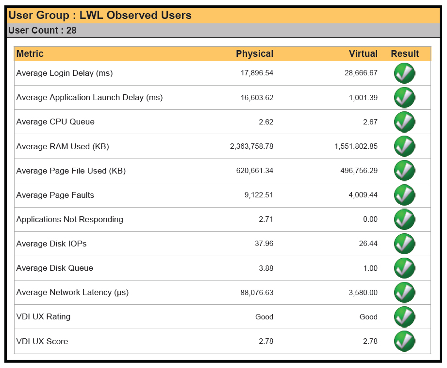Select the Average Login Delay (ms) label
447x368 pixels.
click(x=65, y=73)
